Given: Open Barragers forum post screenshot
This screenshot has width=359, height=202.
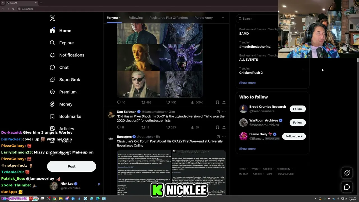Looking at the screenshot, I should [x=171, y=173].
